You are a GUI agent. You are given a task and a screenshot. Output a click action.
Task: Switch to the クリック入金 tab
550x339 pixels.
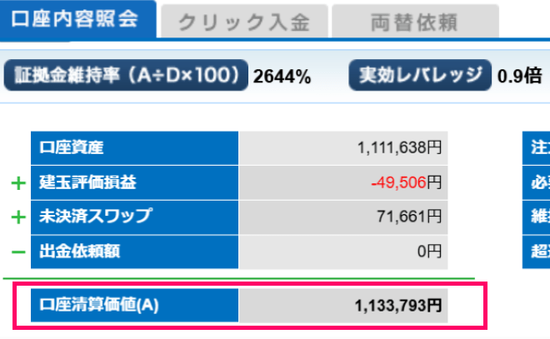point(242,22)
